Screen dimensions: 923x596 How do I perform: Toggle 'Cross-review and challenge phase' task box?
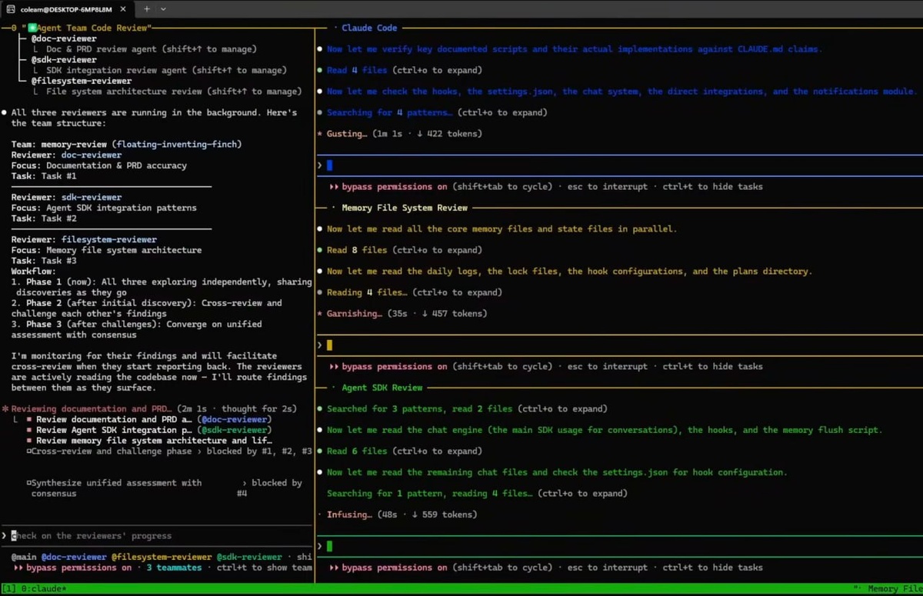pyautogui.click(x=29, y=451)
